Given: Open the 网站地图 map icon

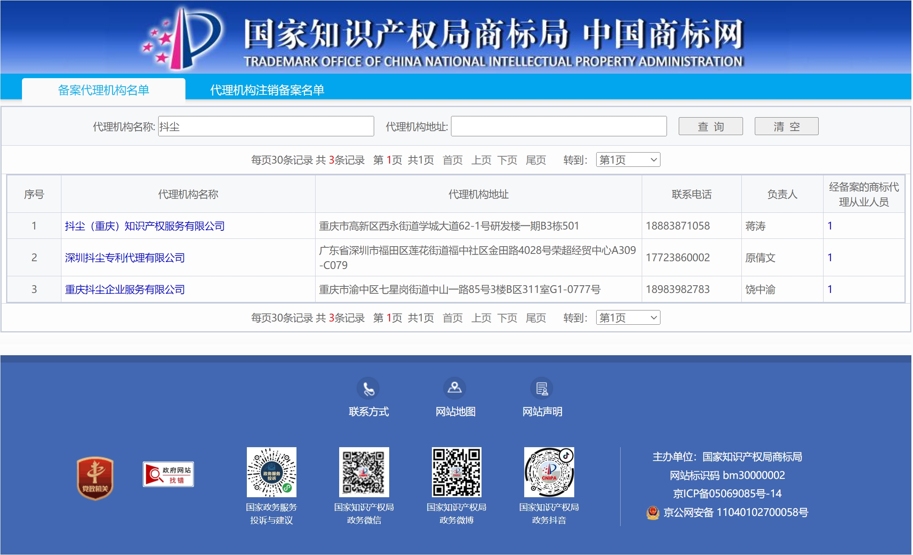Looking at the screenshot, I should 455,388.
